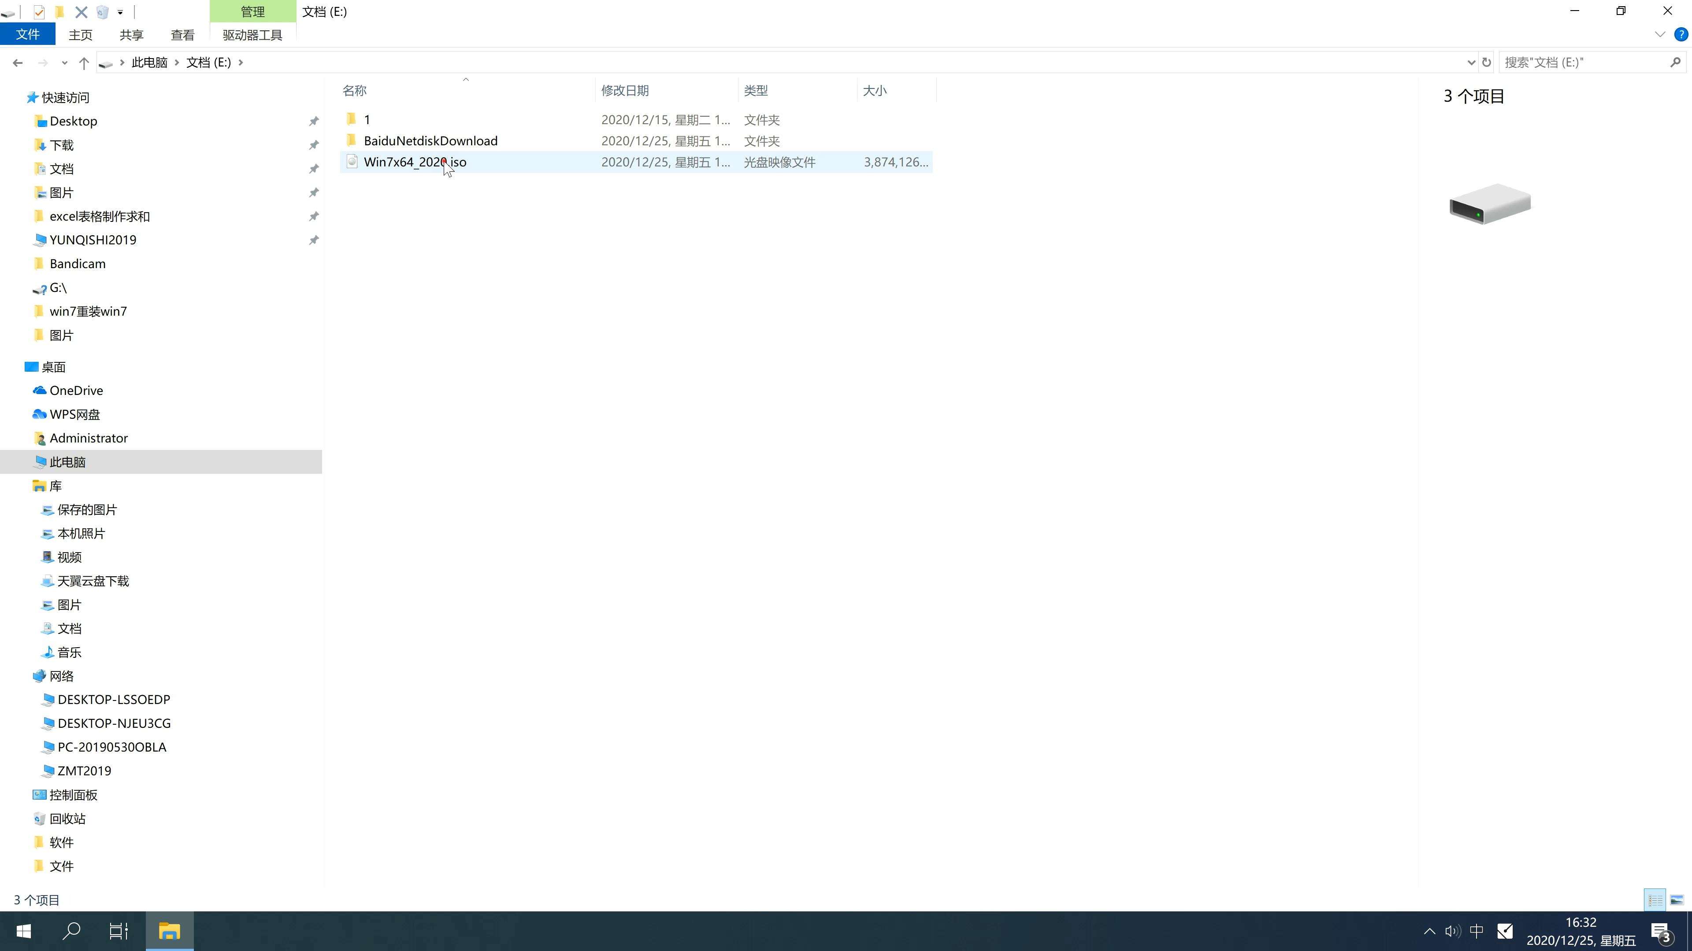
Task: Select BaiduNetdiskDownload folder
Action: (430, 140)
